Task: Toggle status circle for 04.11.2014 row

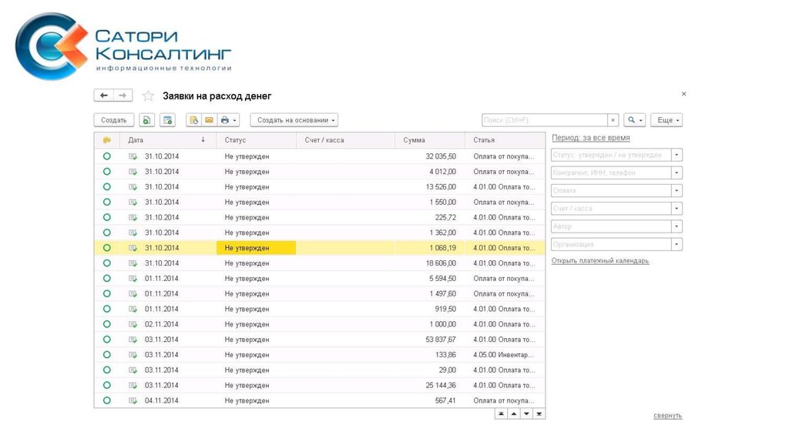Action: (107, 400)
